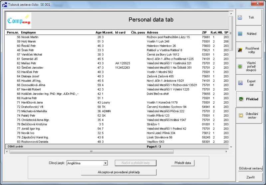Image resolution: width=266 pixels, height=185 pixels.
Task: Click Id card value 112452263
Action: 122,68
